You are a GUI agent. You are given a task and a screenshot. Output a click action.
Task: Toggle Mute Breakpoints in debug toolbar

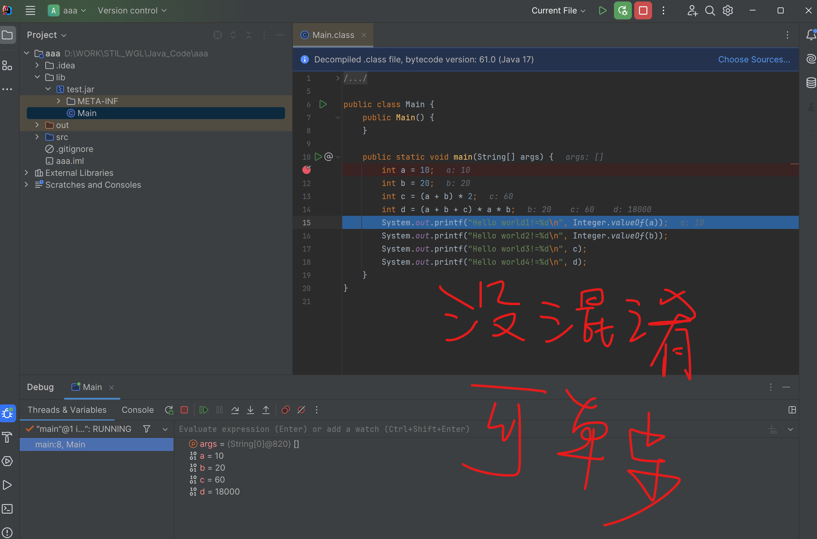point(301,410)
